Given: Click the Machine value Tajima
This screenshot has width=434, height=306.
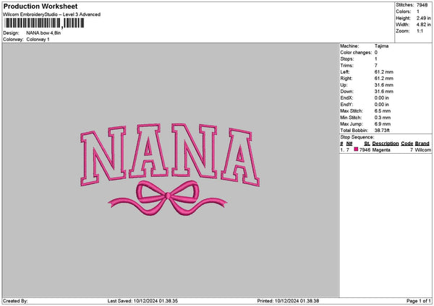Looking at the screenshot, I should (381, 46).
